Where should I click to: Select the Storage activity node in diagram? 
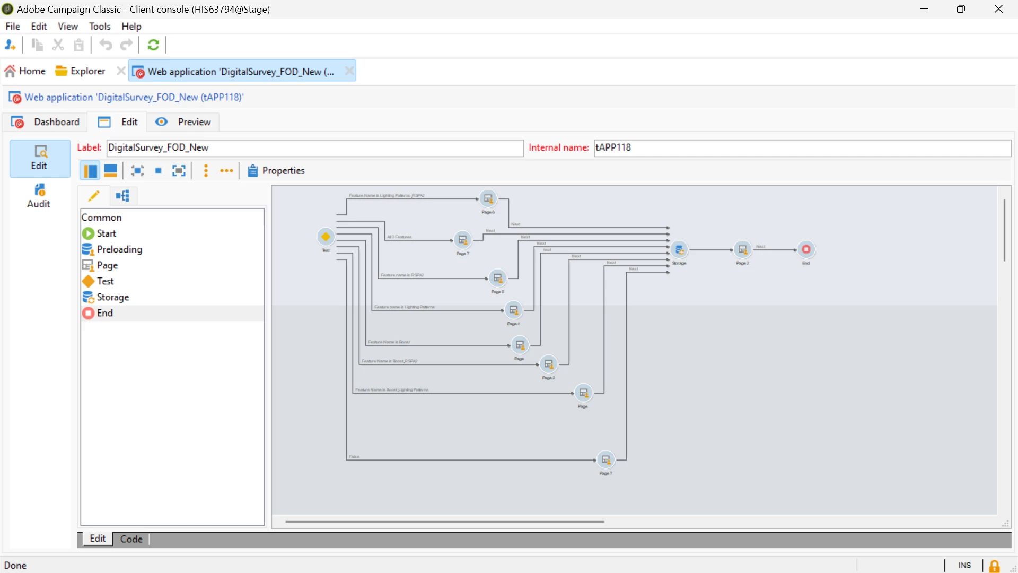tap(679, 249)
